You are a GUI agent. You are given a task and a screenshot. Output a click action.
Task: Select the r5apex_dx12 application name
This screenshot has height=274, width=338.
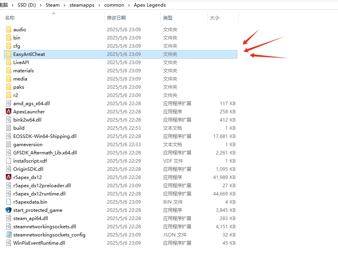click(x=28, y=177)
